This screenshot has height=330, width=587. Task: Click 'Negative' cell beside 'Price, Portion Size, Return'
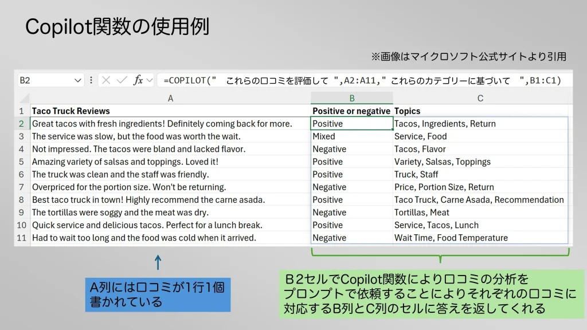[x=352, y=187]
